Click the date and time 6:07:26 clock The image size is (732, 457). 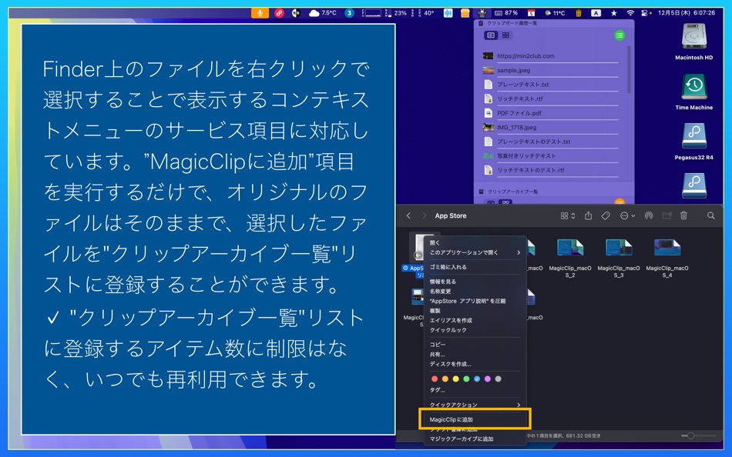pyautogui.click(x=687, y=13)
